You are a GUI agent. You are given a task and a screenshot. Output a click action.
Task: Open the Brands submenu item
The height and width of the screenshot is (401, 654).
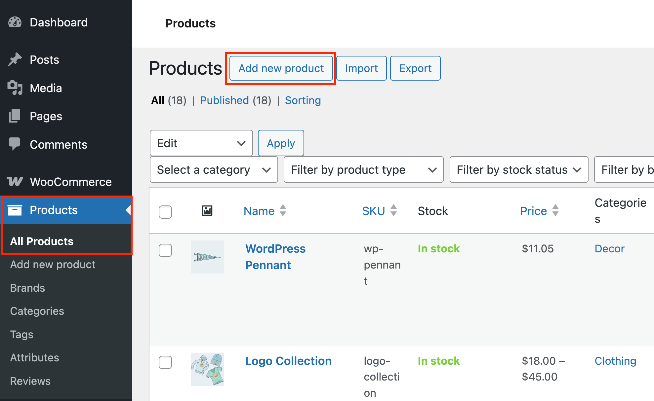tap(28, 288)
